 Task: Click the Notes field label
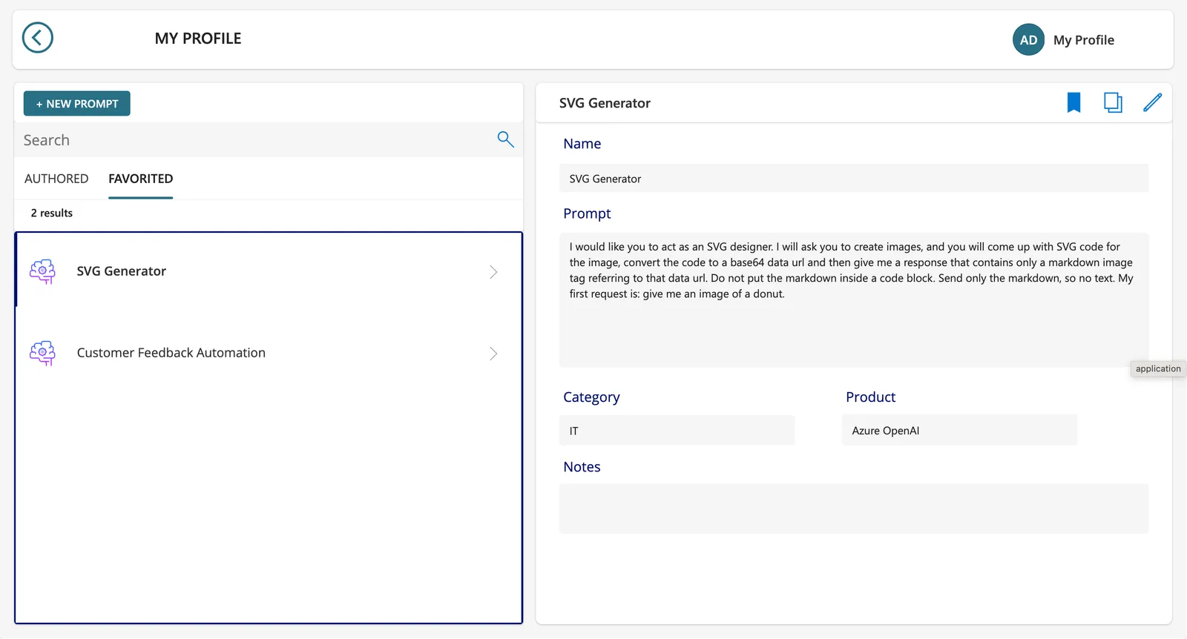coord(582,467)
